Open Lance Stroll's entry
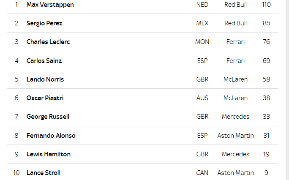The image size is (289, 180). click(x=44, y=173)
